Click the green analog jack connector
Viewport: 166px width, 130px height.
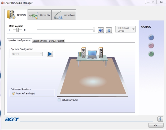click(x=151, y=54)
